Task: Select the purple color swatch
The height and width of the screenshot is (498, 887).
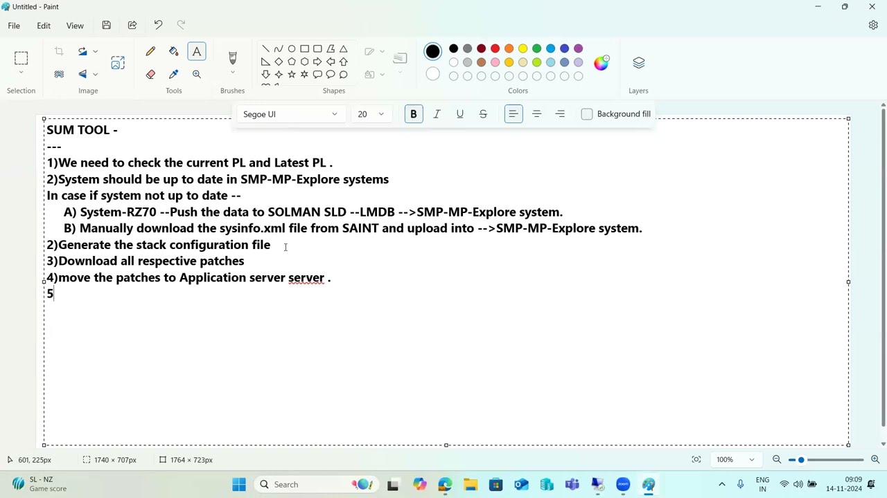Action: [x=578, y=48]
